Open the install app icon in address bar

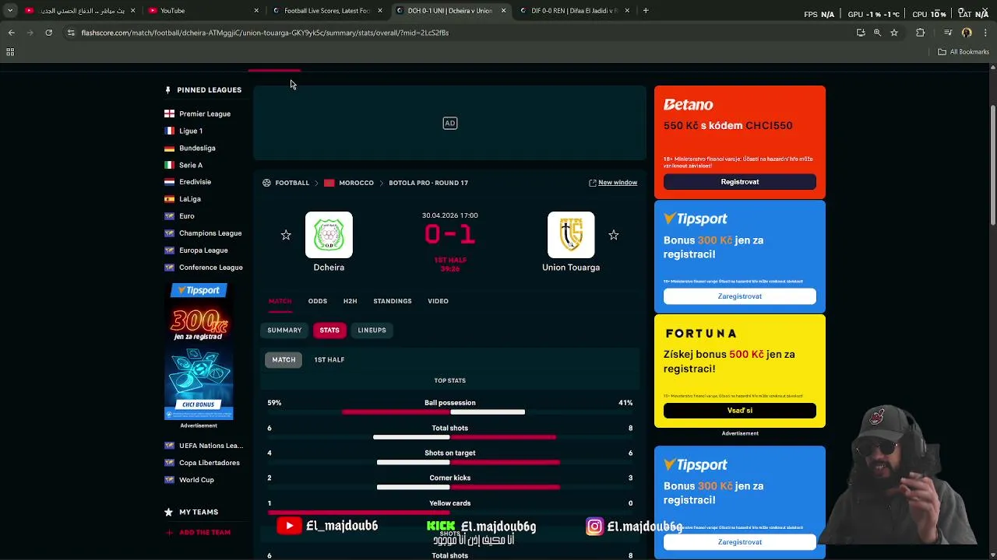[861, 33]
